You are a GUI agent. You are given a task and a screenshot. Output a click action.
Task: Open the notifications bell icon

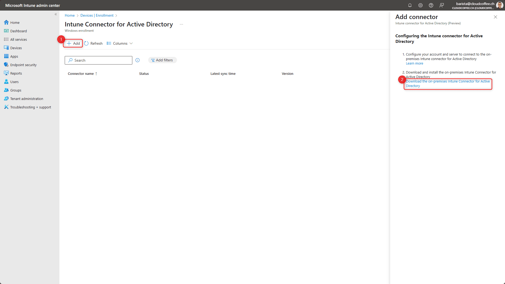click(x=410, y=5)
